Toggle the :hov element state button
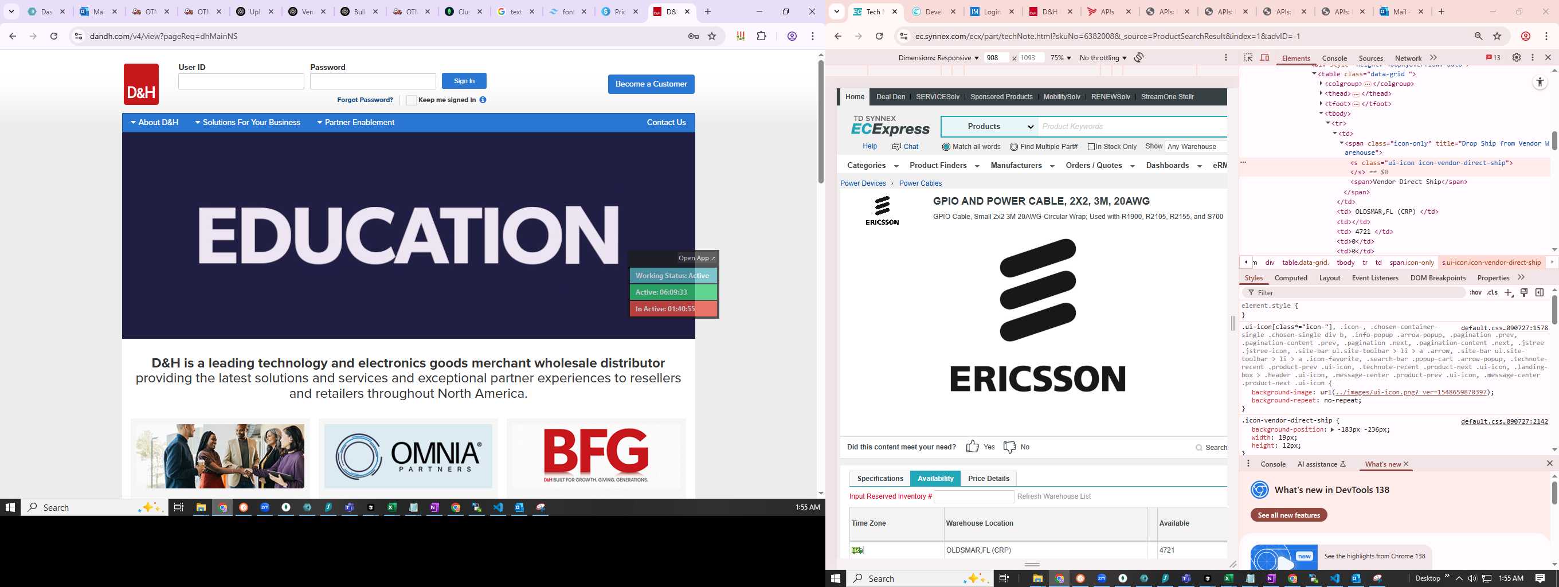This screenshot has width=1559, height=587. click(1475, 293)
